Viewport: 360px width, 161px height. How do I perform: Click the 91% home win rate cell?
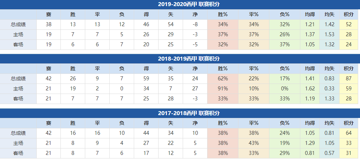pyautogui.click(x=223, y=89)
